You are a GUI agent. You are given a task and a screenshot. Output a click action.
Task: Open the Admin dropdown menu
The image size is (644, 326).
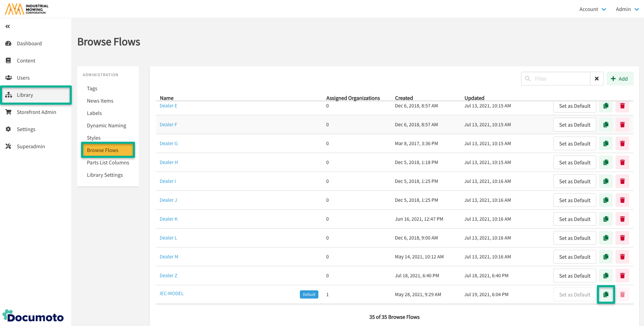click(x=627, y=9)
